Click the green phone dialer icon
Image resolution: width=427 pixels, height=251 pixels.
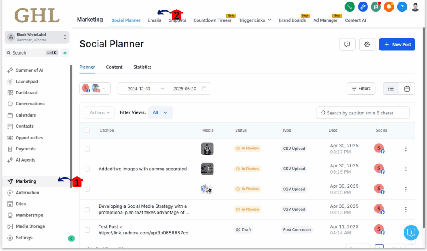point(349,7)
